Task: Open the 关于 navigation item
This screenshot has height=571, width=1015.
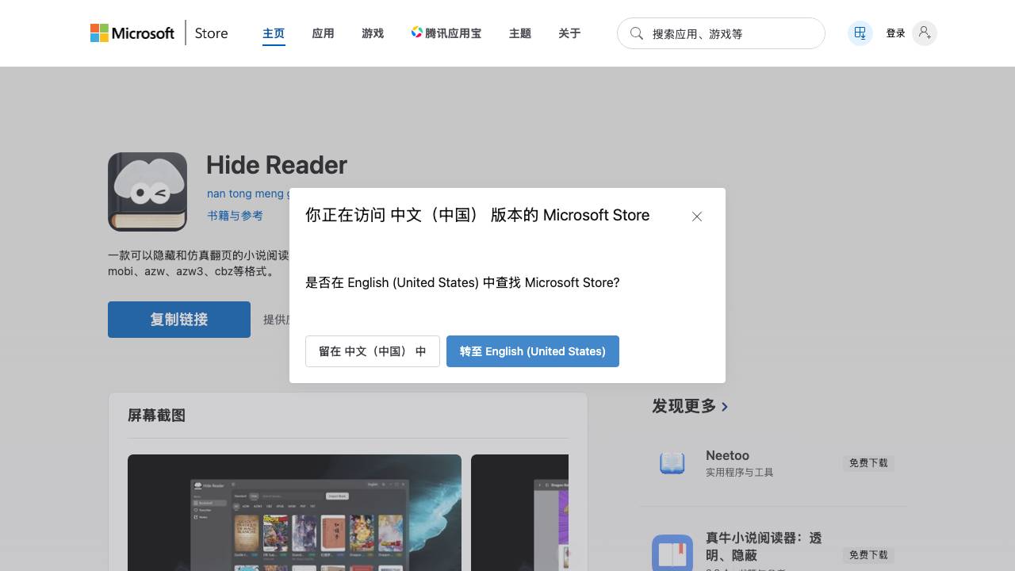Action: pyautogui.click(x=569, y=33)
